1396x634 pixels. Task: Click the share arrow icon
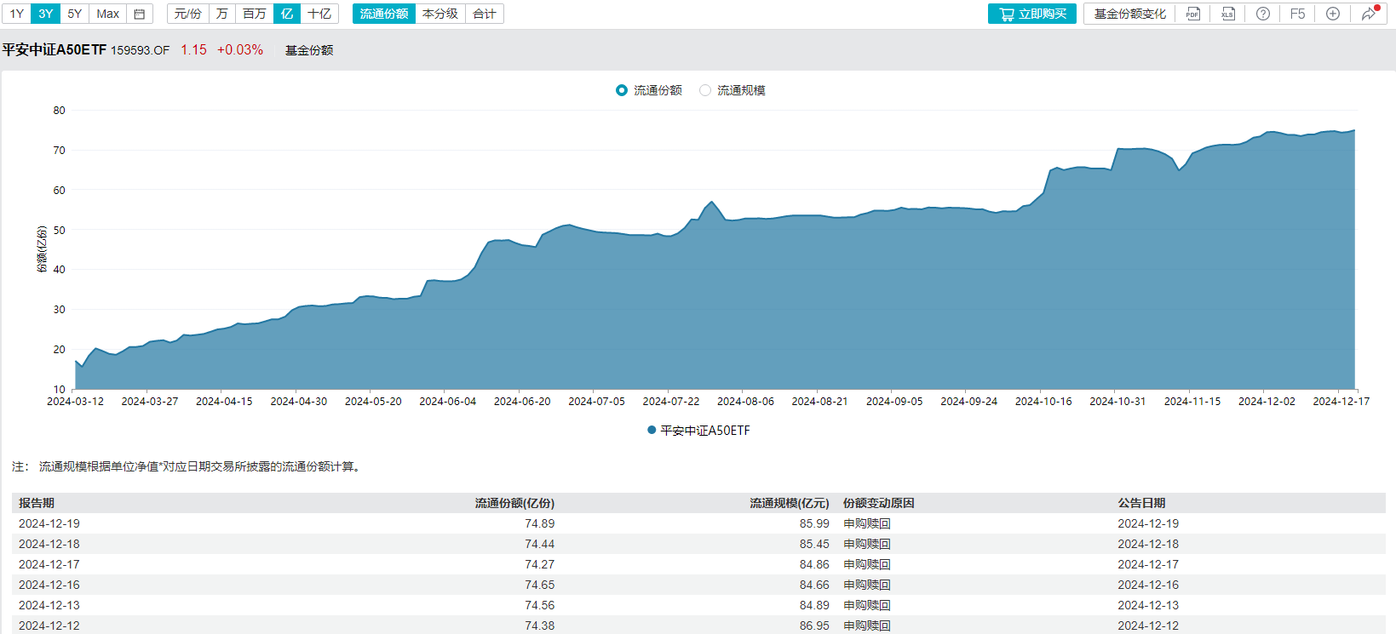tap(1369, 14)
